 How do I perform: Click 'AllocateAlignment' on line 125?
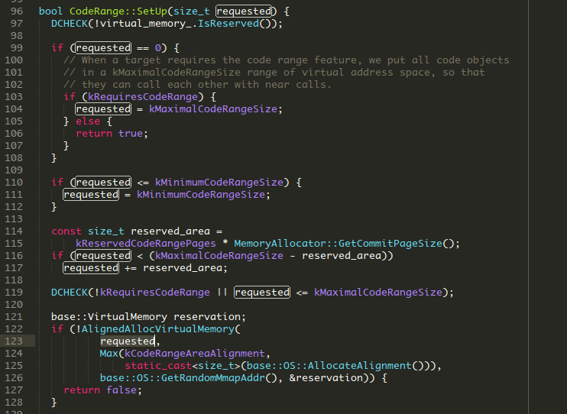pos(360,366)
